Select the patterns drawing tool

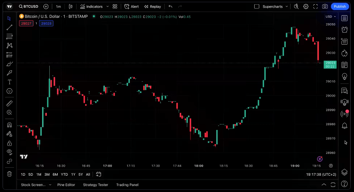9,45
